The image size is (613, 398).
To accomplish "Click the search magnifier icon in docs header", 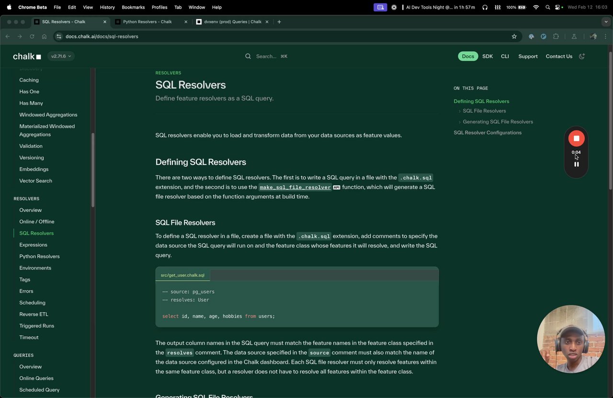I will pyautogui.click(x=248, y=56).
